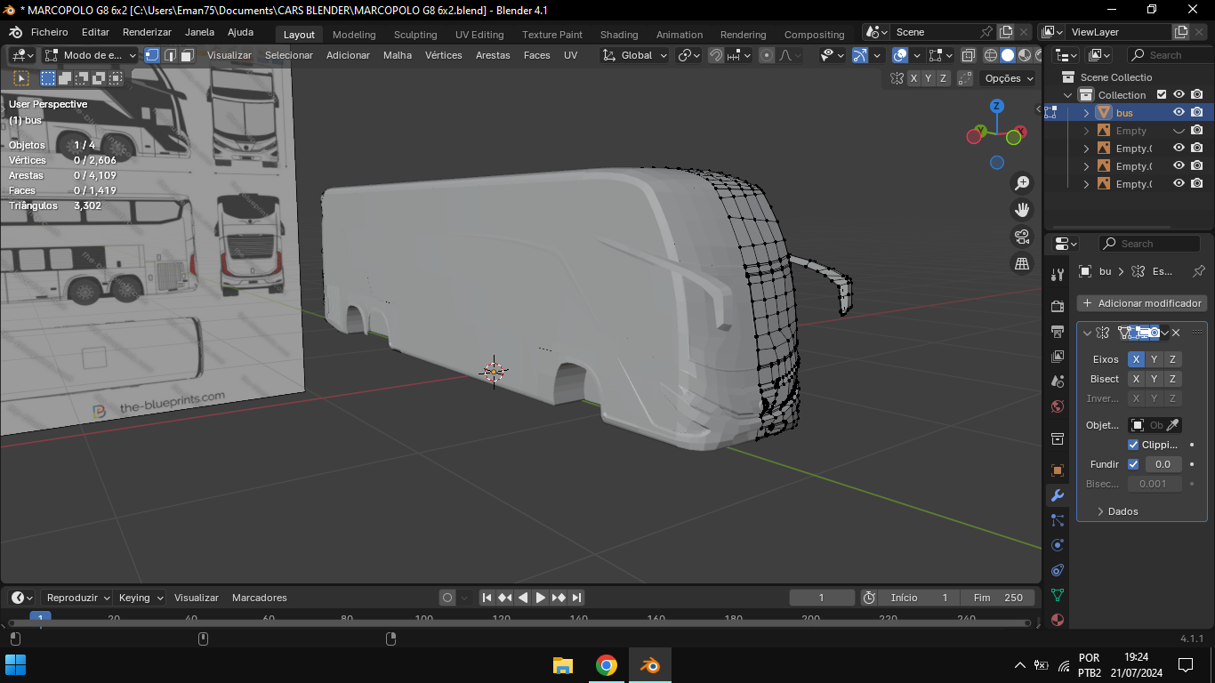Click the Blender logo menu icon
The image size is (1215, 683).
(15, 32)
